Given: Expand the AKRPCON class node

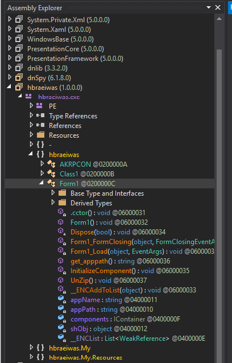Looking at the screenshot, I should 42,164.
